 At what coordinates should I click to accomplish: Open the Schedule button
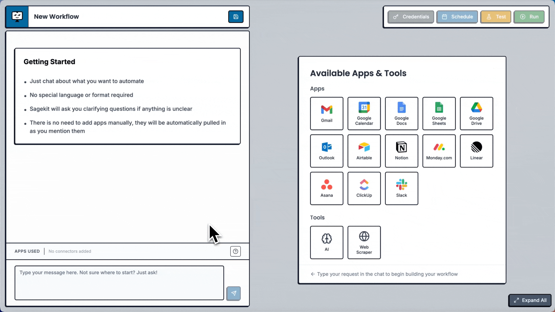point(457,17)
